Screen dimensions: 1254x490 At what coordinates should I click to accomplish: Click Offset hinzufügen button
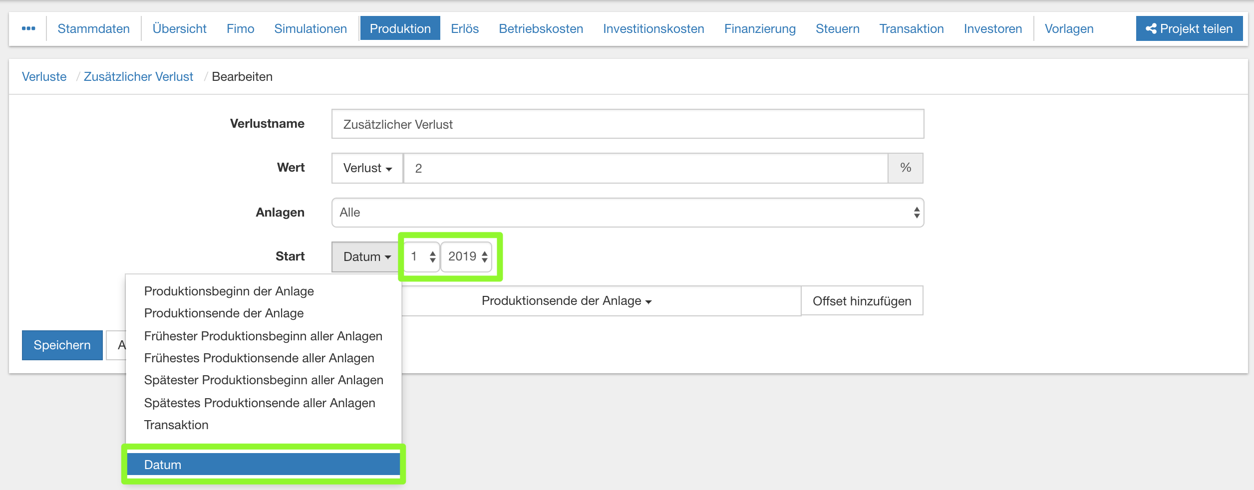(862, 301)
